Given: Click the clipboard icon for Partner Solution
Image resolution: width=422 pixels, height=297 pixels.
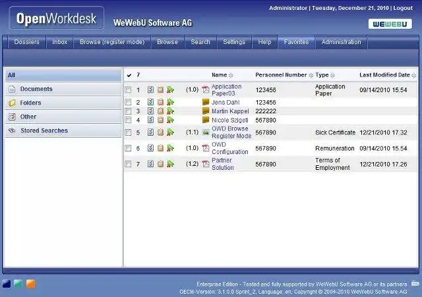Looking at the screenshot, I should click(x=160, y=164).
